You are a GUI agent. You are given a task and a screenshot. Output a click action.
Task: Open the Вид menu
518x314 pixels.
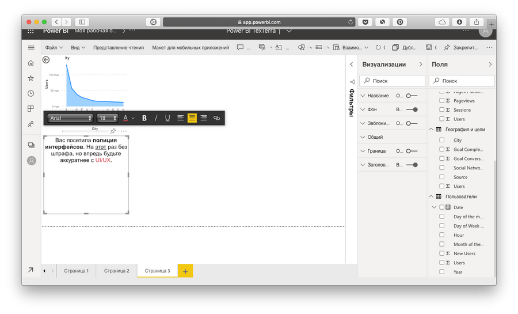click(78, 48)
